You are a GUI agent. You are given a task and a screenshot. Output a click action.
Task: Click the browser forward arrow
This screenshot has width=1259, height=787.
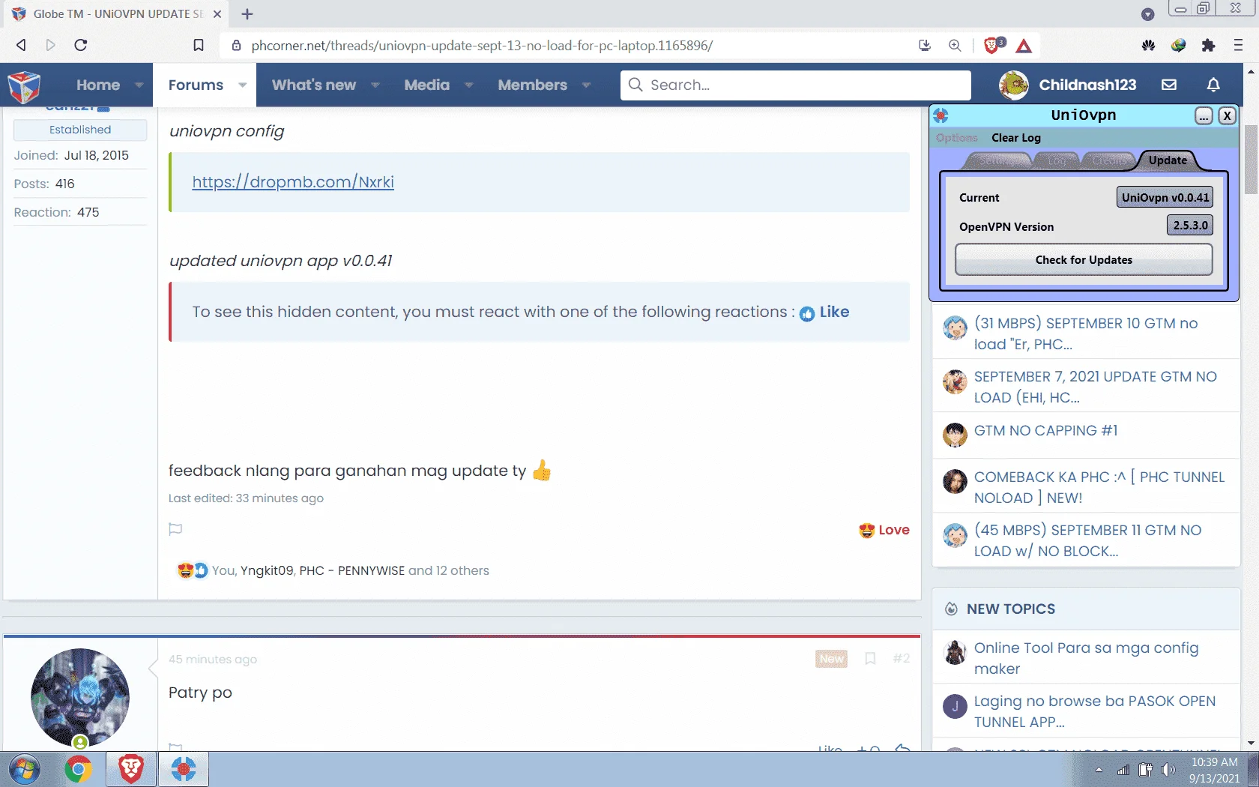click(x=51, y=45)
